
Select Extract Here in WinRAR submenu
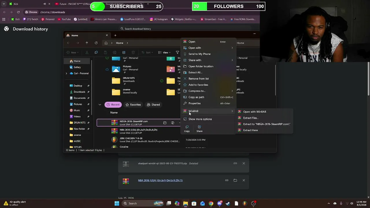pos(265,130)
